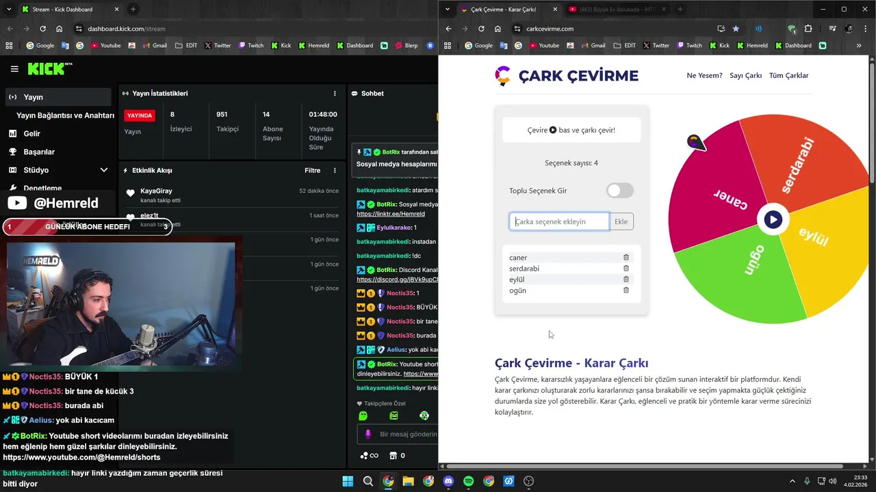Open tab search dropdown in the Kick window
The height and width of the screenshot is (492, 876).
click(x=8, y=10)
